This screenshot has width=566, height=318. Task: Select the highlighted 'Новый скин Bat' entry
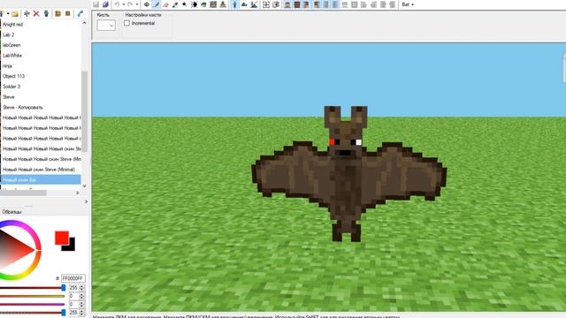[41, 179]
